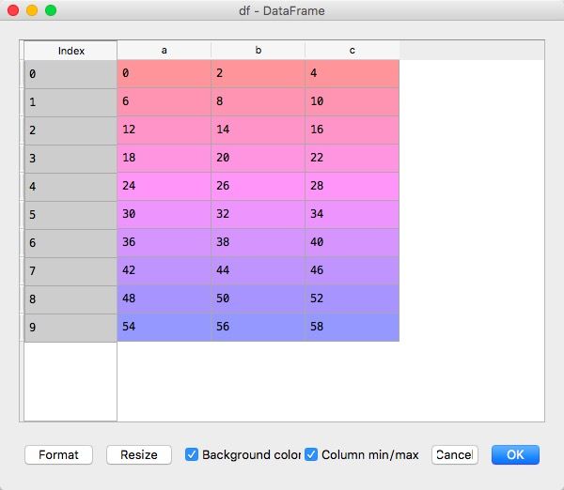Click the cell with value 50

(258, 299)
